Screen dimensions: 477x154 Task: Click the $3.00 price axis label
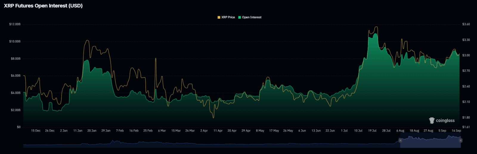point(466,55)
